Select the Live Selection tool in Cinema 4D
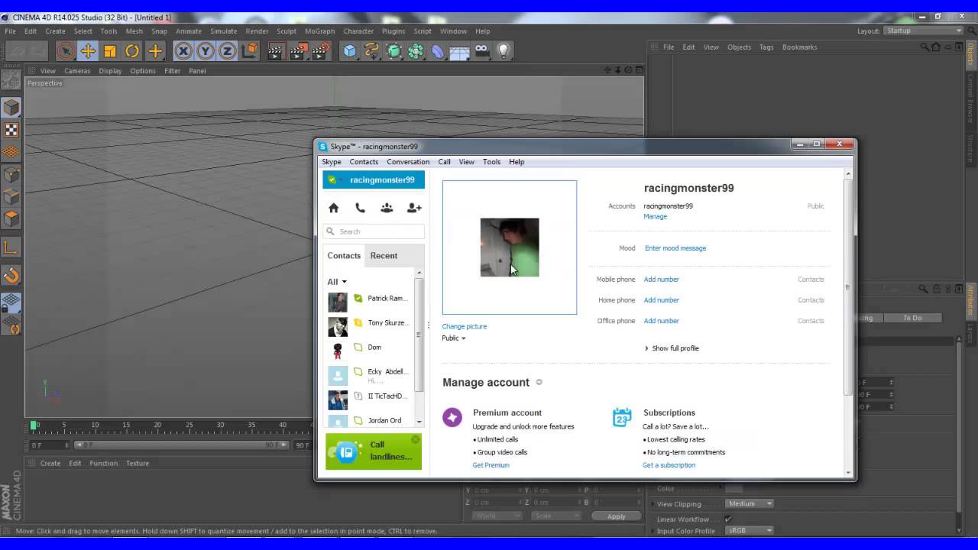 [x=66, y=51]
